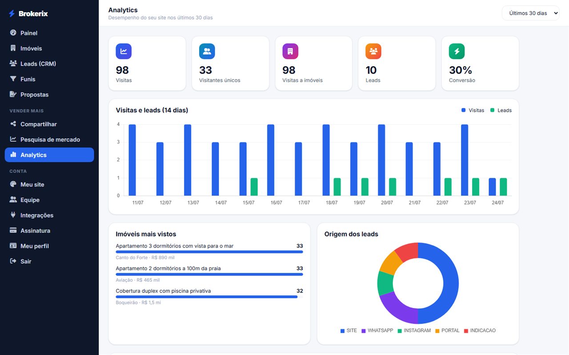Open the Propostas page

pyautogui.click(x=49, y=95)
